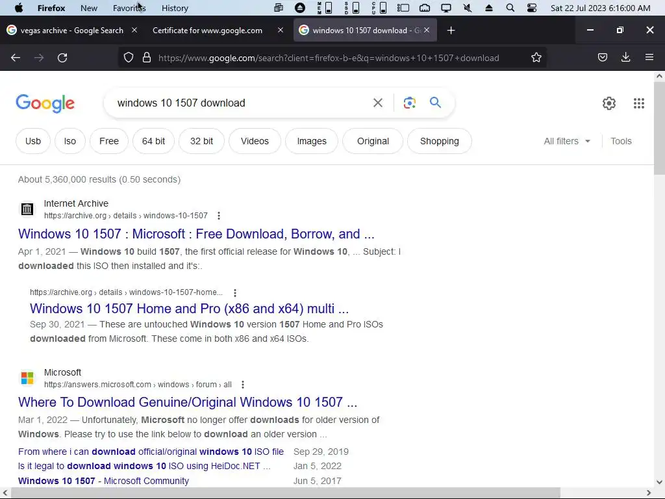Open more options for archive.org windows-10-1507 result
665x499 pixels.
pyautogui.click(x=219, y=216)
